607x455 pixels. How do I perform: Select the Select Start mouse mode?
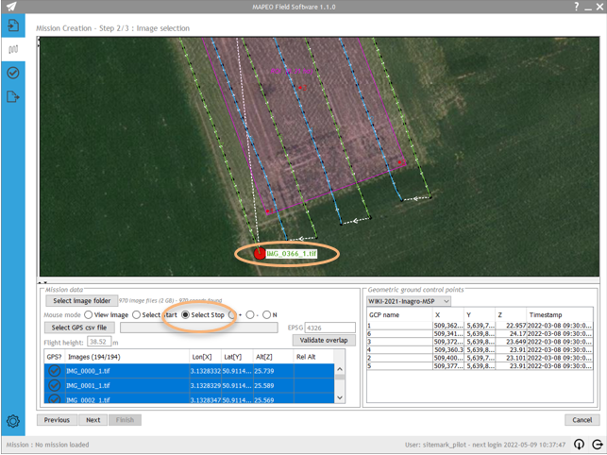[x=136, y=315]
